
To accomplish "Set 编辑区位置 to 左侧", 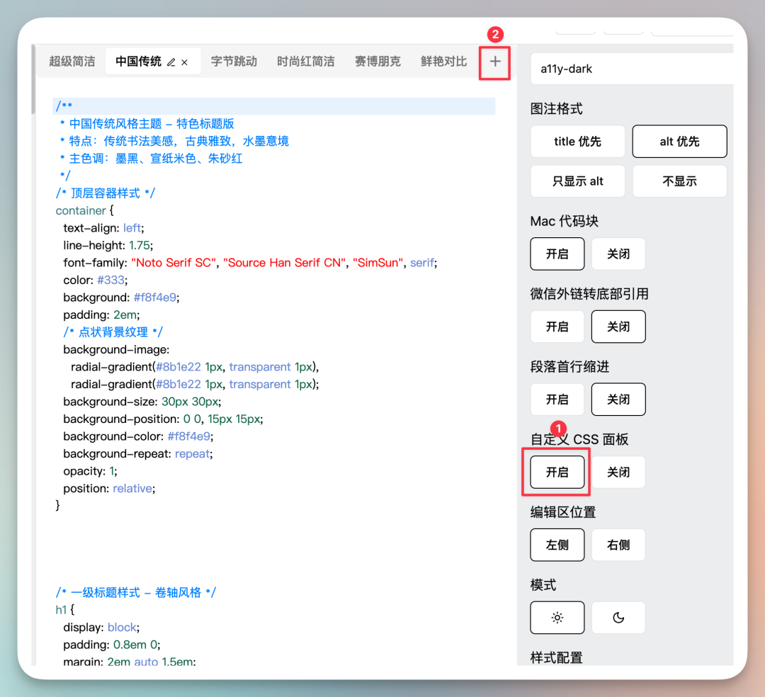I will coord(557,545).
